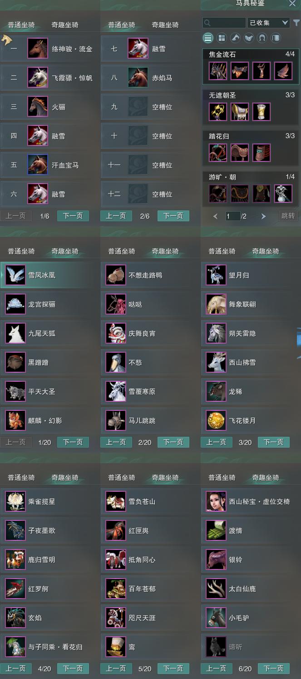Viewport: 301px width, 679px height.
Task: Filter gear by horseshoe icon
Action: coord(262,38)
